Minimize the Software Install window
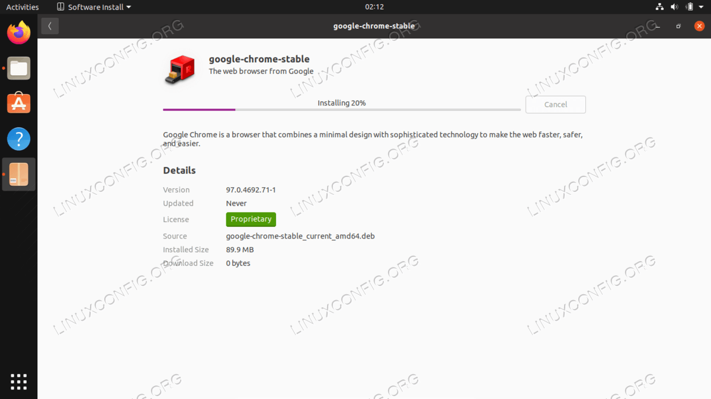Image resolution: width=711 pixels, height=399 pixels. coord(658,26)
